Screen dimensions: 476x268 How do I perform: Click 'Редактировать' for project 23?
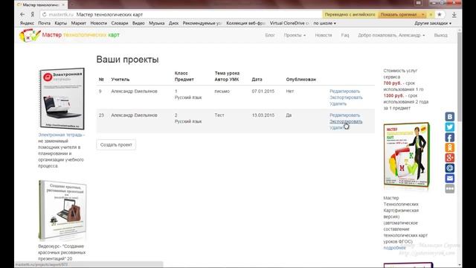click(x=344, y=115)
